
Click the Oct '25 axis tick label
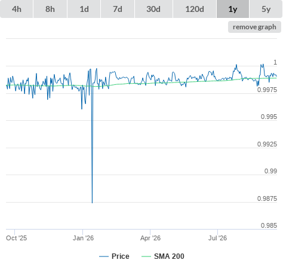[16, 238]
